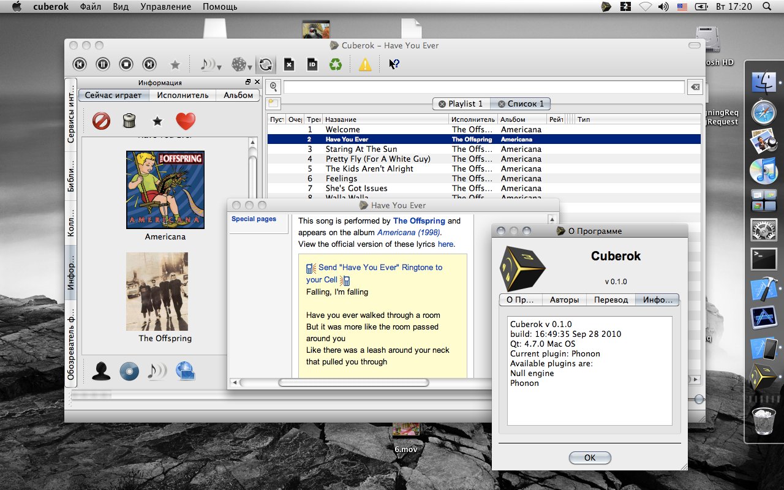Click Special pages in lyrics window sidebar
The width and height of the screenshot is (784, 490).
[x=254, y=219]
